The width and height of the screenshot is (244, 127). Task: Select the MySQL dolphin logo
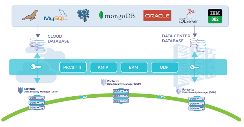[56, 15]
